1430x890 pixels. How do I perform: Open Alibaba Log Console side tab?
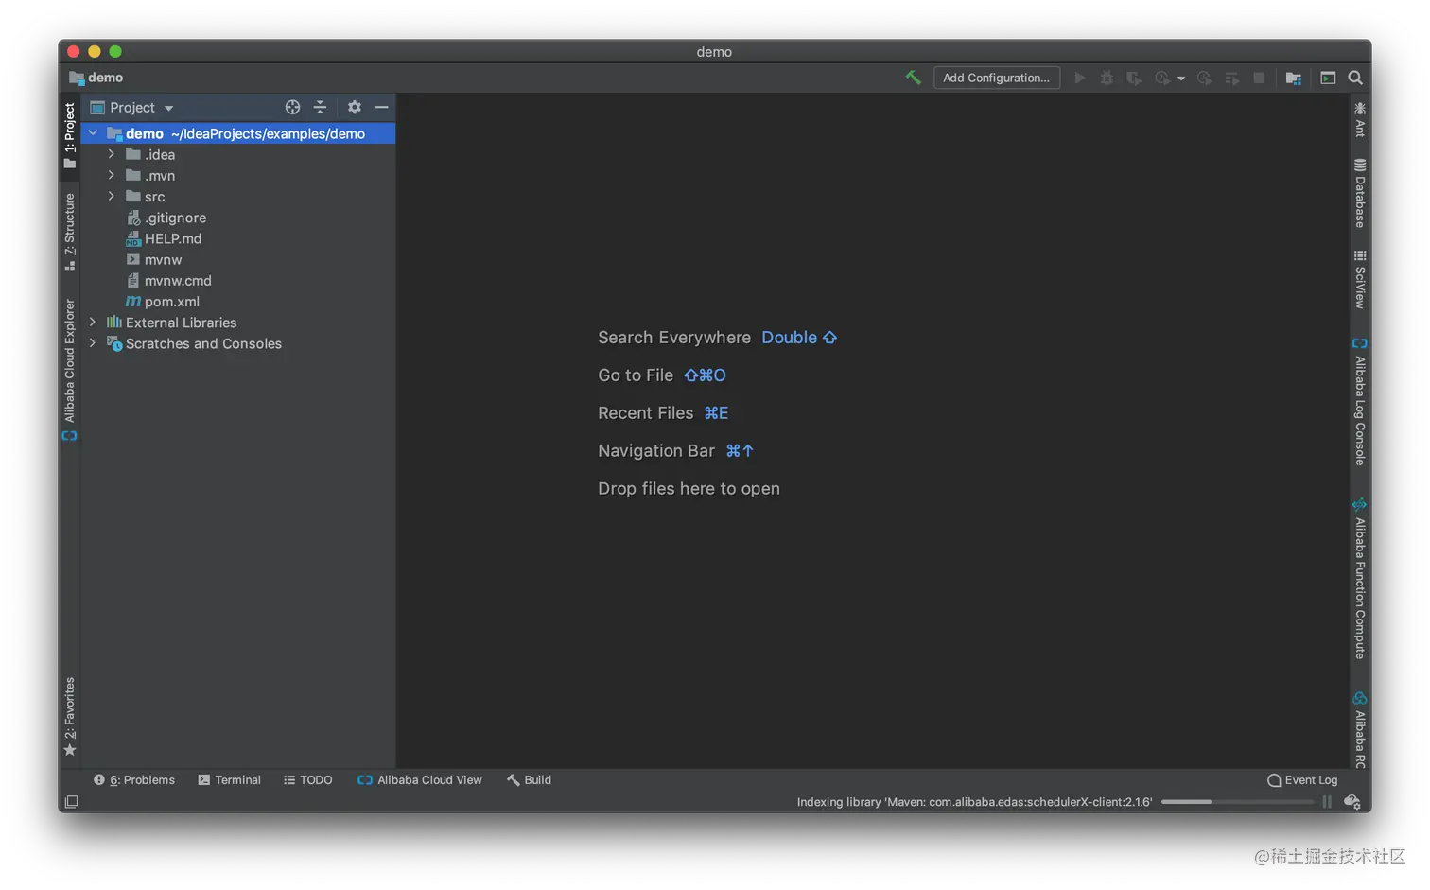pos(1360,401)
